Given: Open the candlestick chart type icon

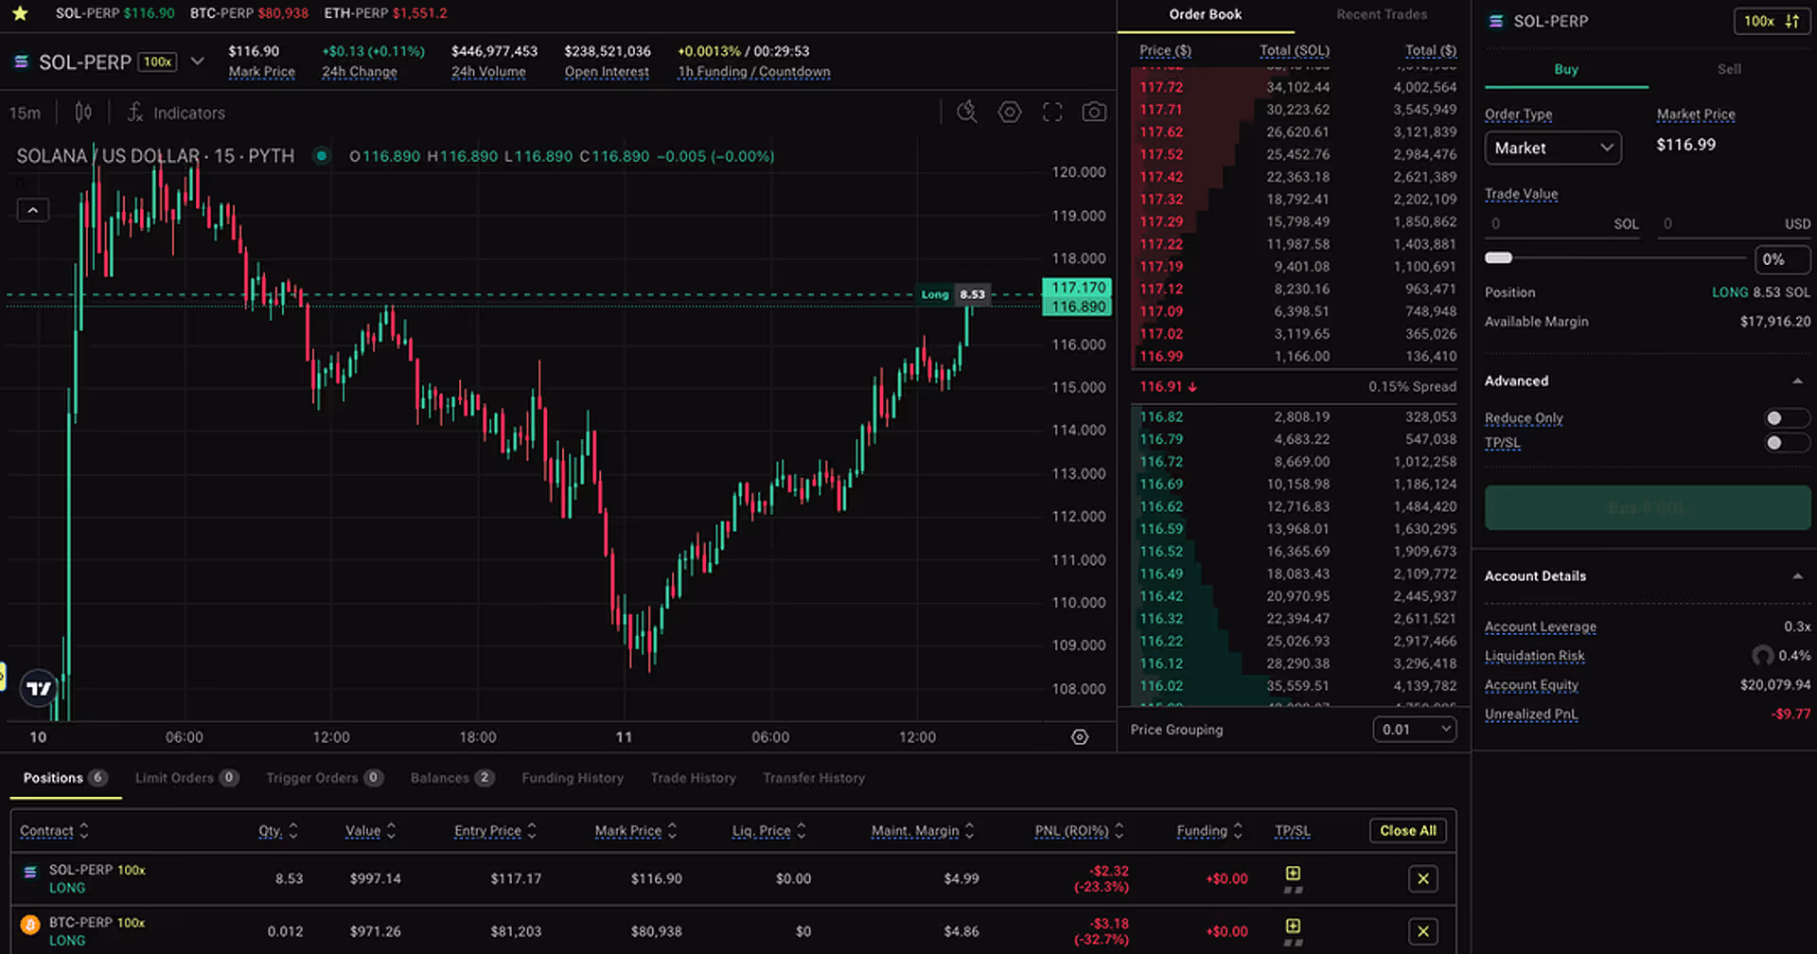Looking at the screenshot, I should pos(83,113).
